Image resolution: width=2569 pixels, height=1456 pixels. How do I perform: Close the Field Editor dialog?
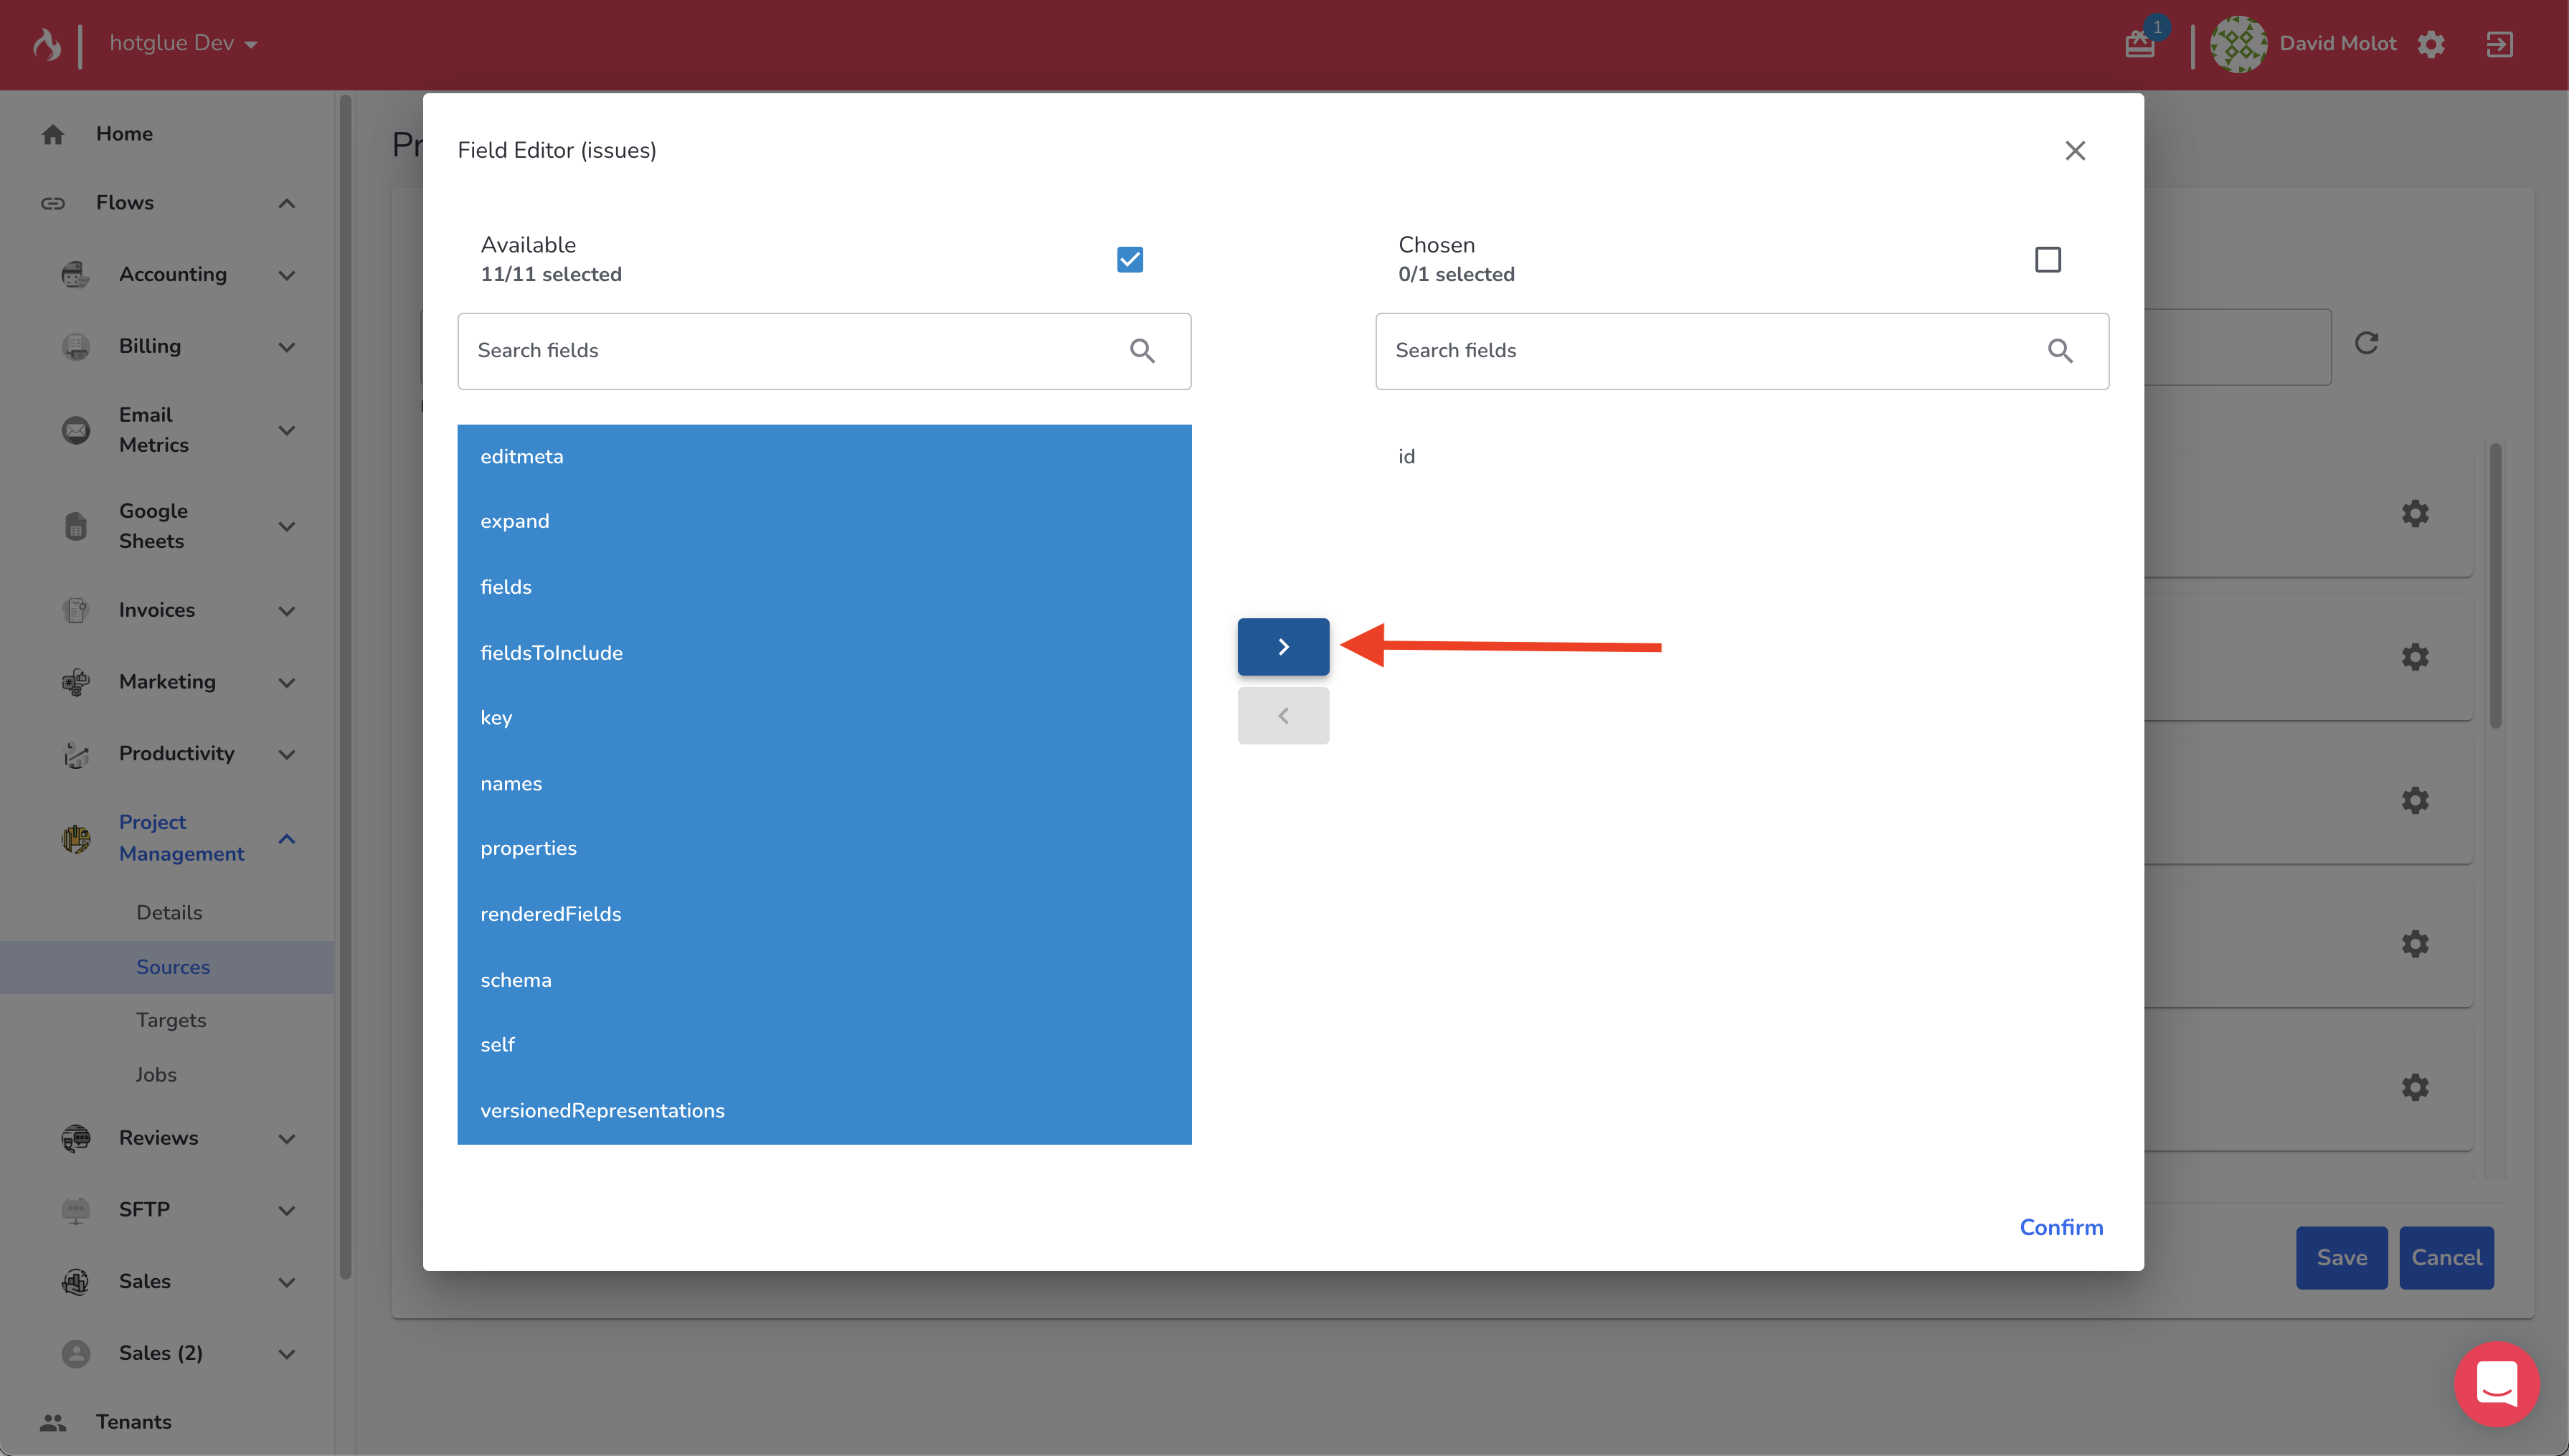point(2074,150)
